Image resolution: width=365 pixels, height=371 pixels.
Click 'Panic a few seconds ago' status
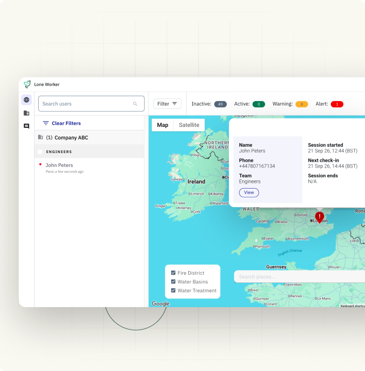[64, 172]
